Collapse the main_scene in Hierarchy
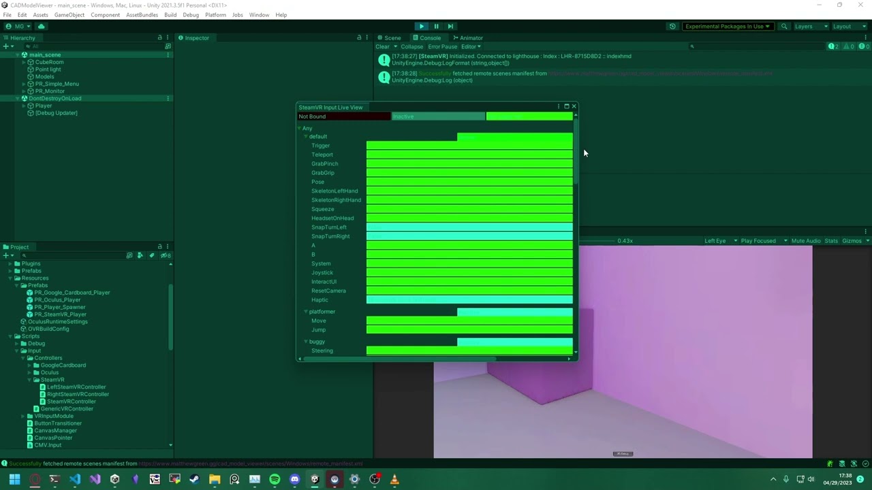The image size is (872, 490). click(x=18, y=55)
